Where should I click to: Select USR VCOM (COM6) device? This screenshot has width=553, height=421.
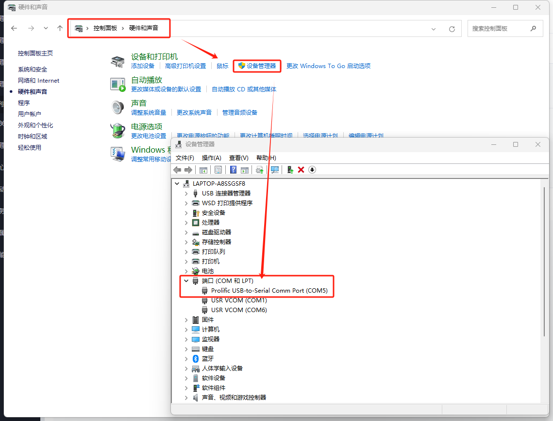239,310
